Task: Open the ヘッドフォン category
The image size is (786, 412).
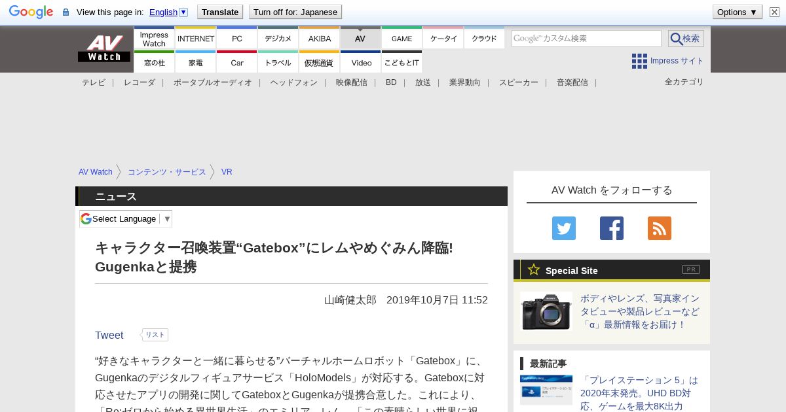Action: pyautogui.click(x=294, y=82)
